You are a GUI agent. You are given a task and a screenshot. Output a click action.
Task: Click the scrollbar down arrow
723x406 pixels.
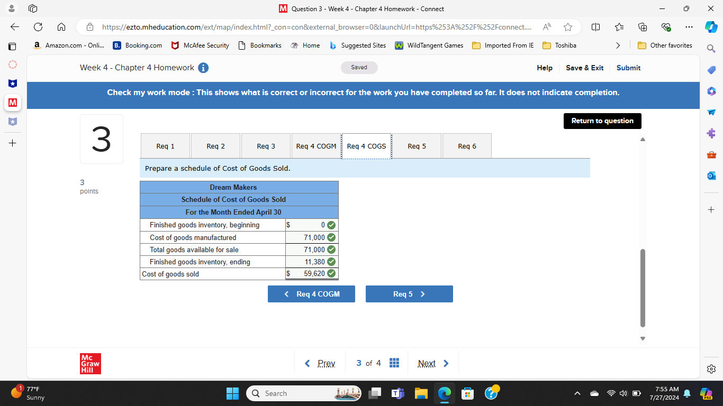(x=643, y=338)
